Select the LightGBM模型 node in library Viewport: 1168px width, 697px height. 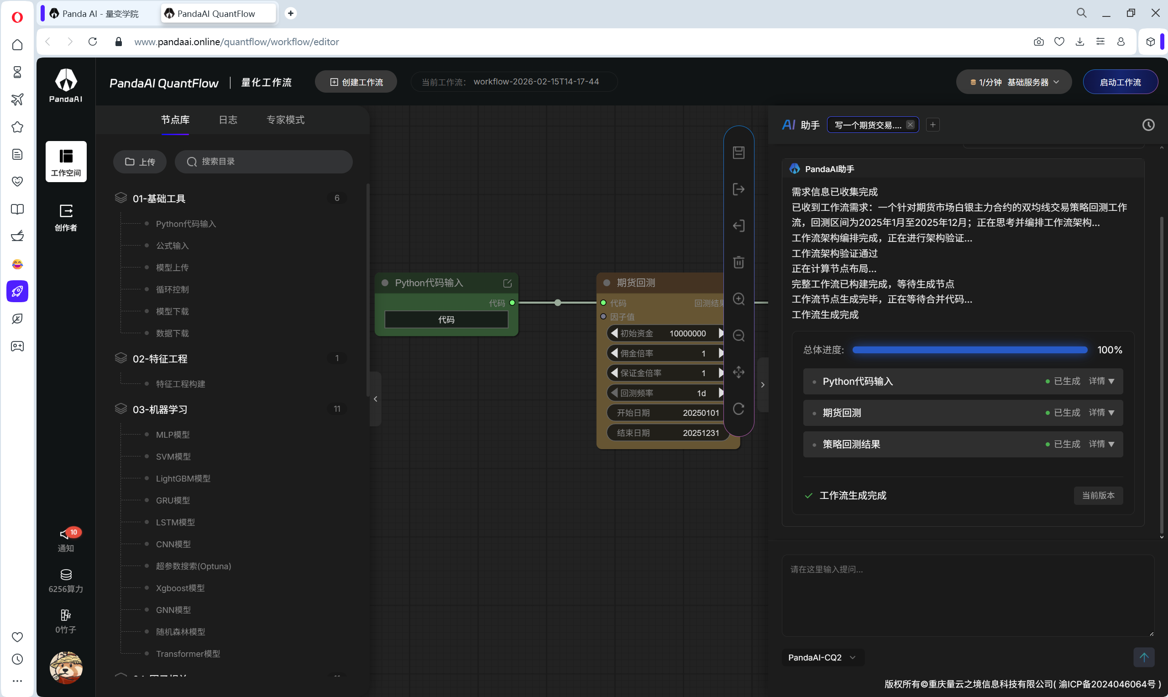(x=183, y=478)
